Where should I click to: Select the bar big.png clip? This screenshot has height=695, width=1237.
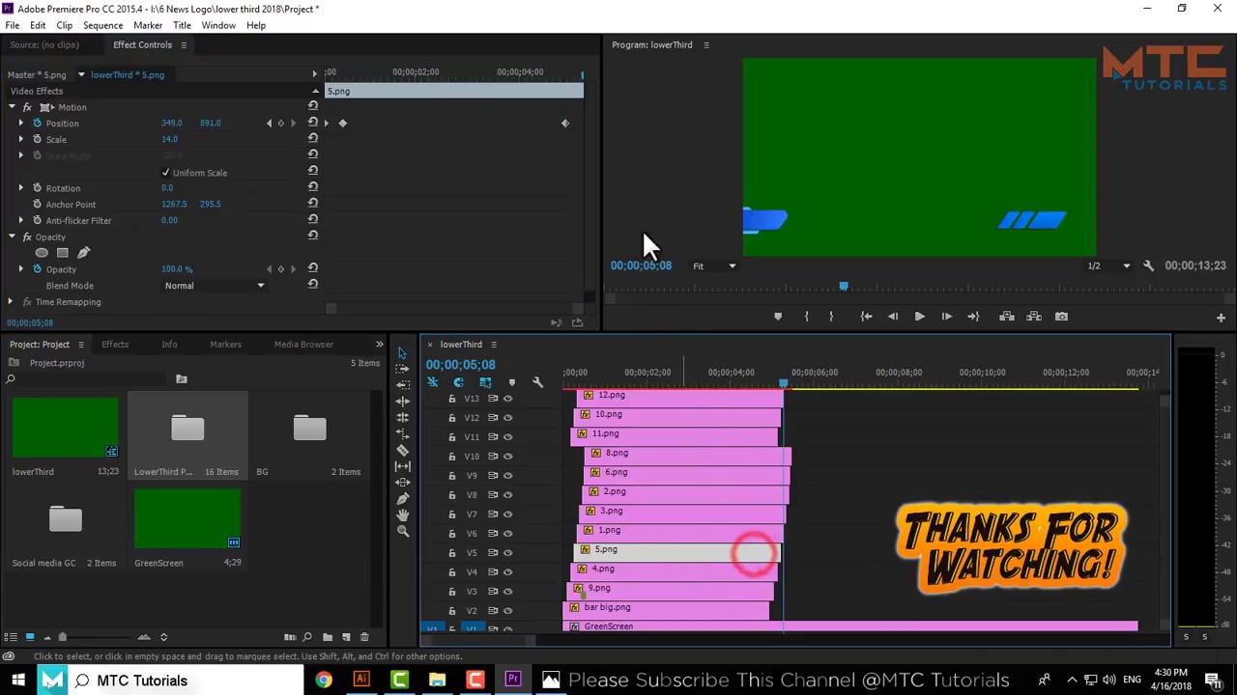point(666,610)
